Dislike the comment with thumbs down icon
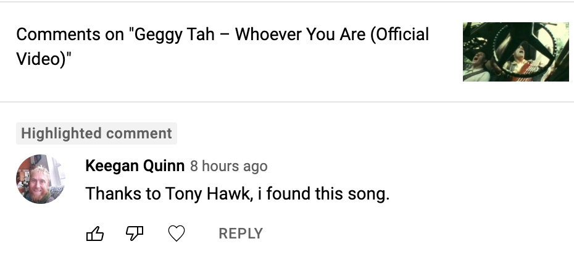 (x=135, y=234)
